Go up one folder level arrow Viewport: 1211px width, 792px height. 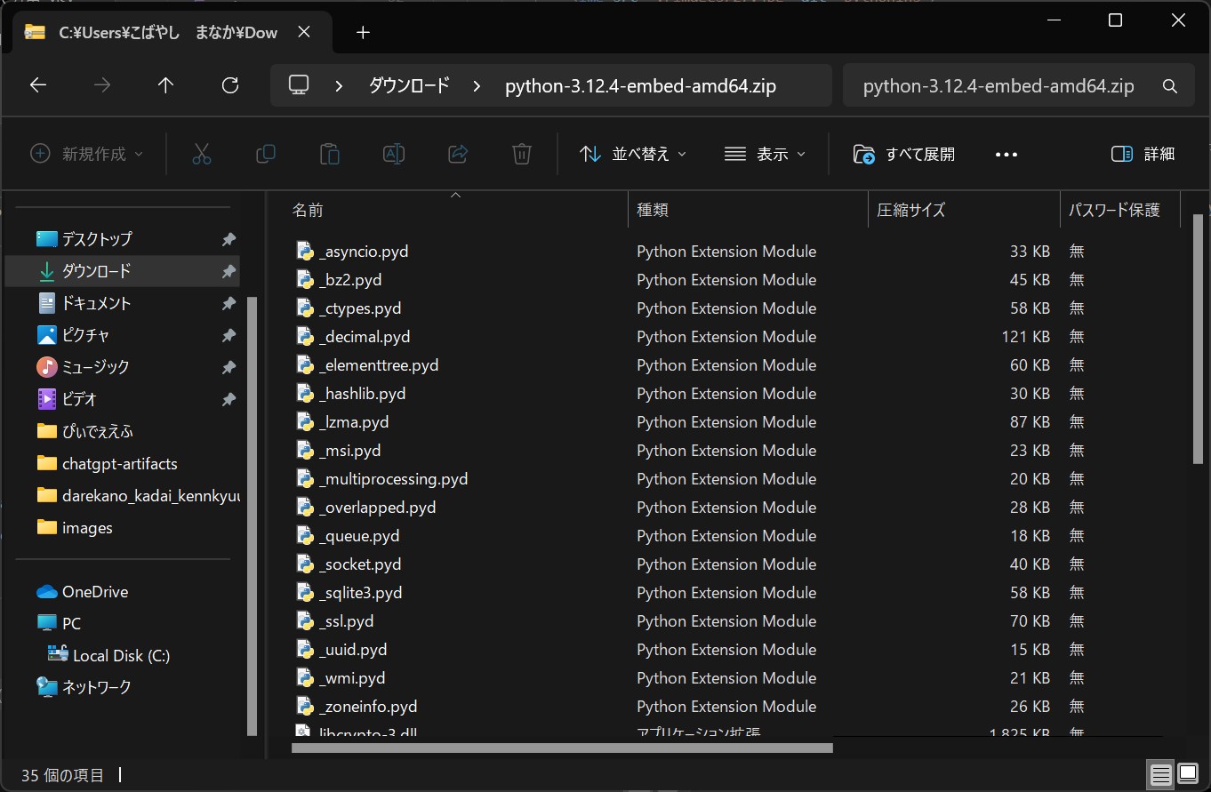click(165, 85)
